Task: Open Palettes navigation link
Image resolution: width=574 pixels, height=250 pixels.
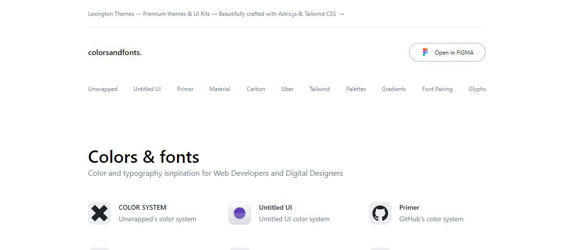Action: pos(356,89)
